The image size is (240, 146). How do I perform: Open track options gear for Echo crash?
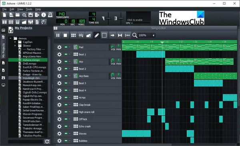pos(59,126)
